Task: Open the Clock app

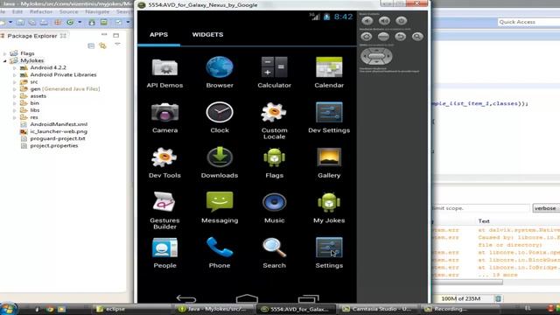Action: pos(220,118)
